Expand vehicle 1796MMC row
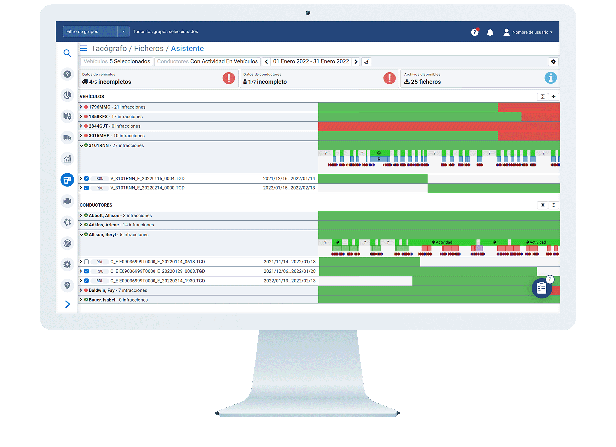The width and height of the screenshot is (616, 447). [x=81, y=107]
